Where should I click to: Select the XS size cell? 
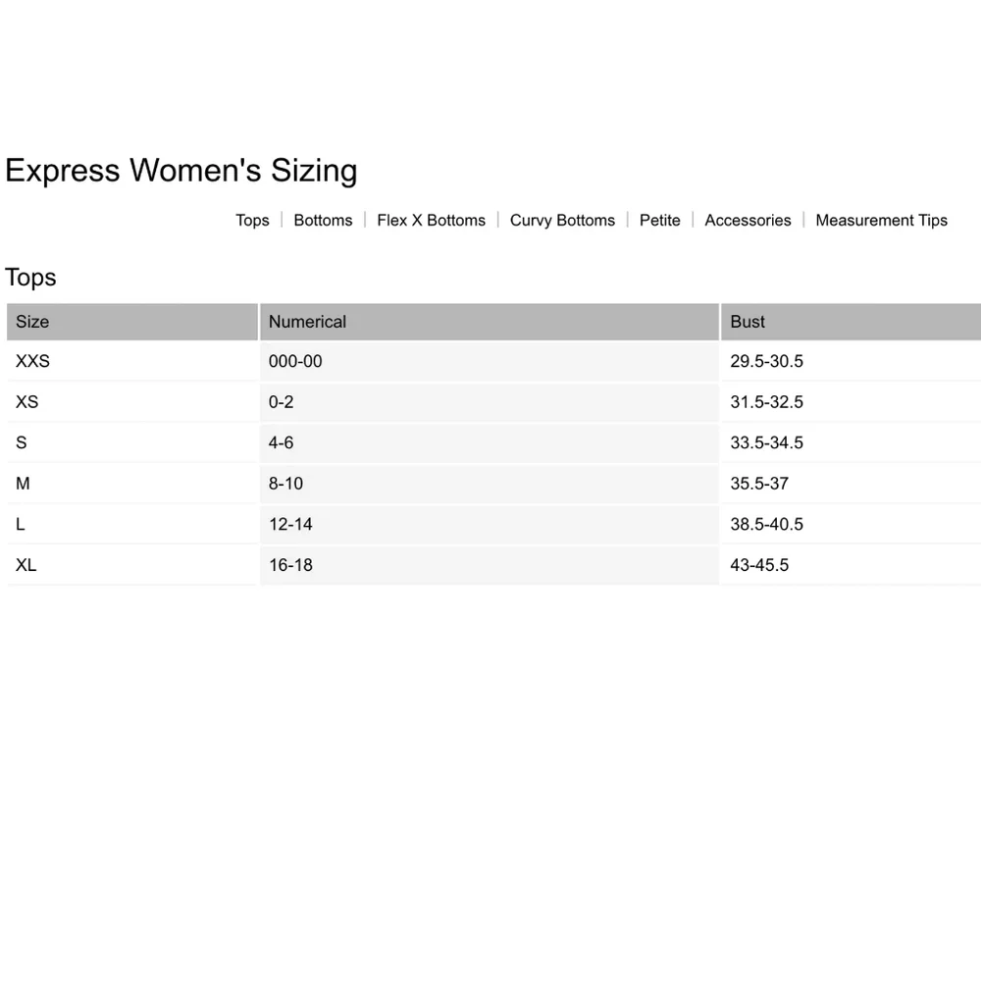(27, 402)
